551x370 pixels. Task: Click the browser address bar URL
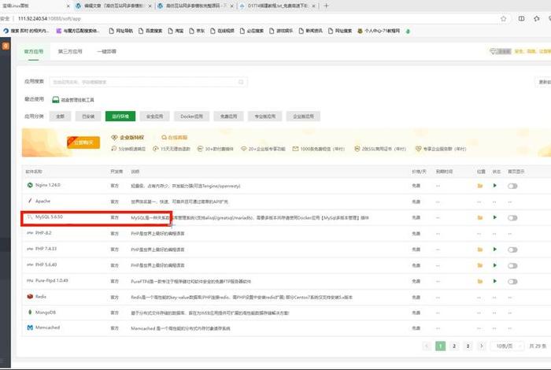49,19
